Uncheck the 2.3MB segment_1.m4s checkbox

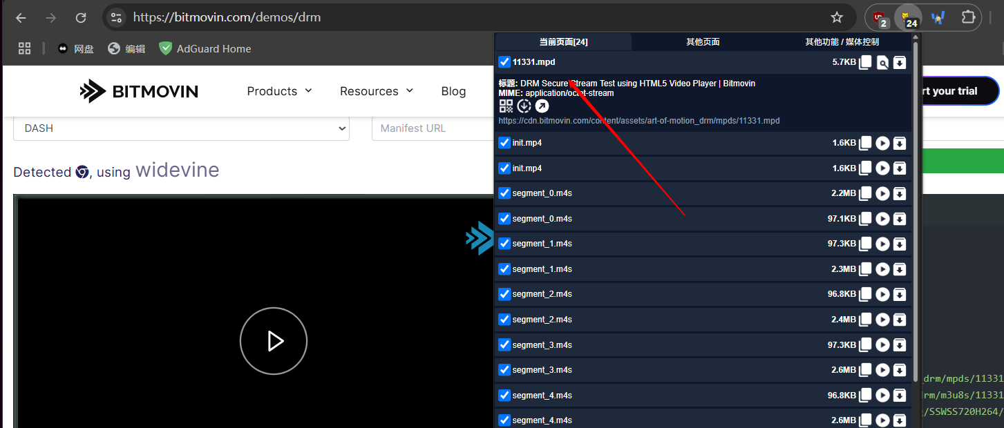pyautogui.click(x=504, y=269)
